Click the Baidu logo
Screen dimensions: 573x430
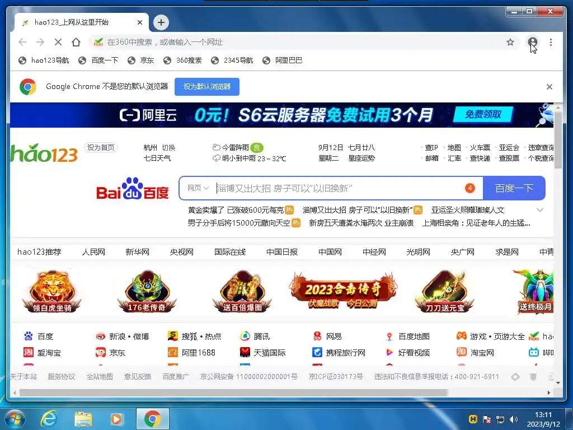132,189
